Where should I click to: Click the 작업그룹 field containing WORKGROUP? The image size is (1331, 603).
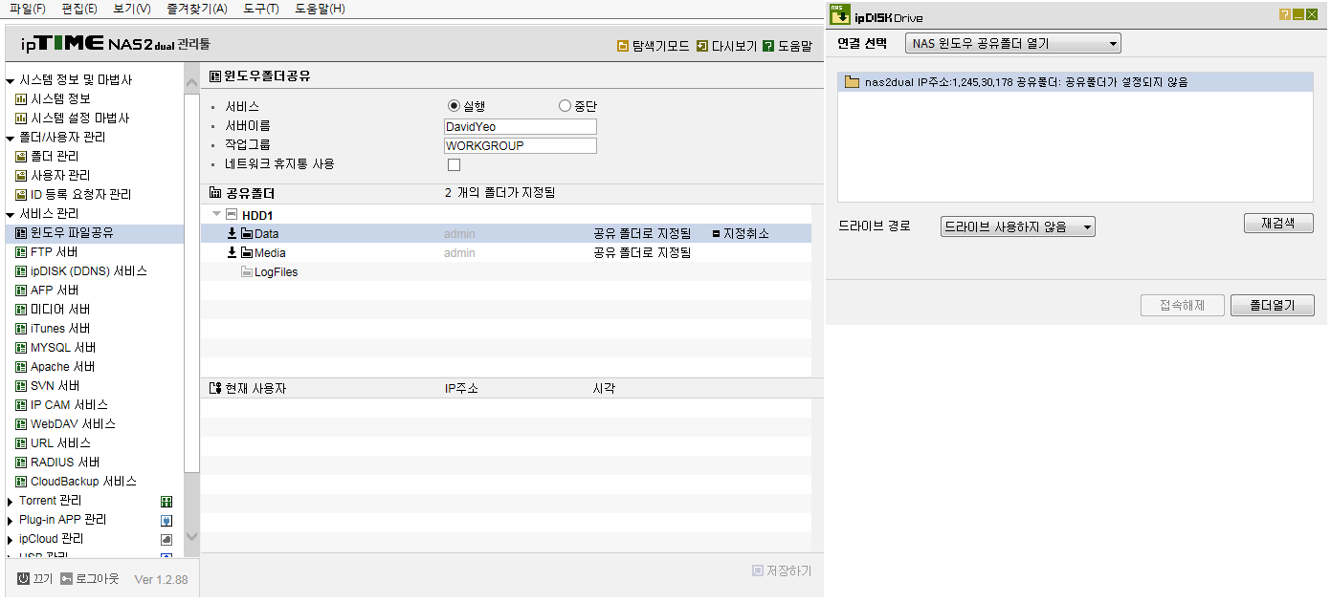coord(521,145)
